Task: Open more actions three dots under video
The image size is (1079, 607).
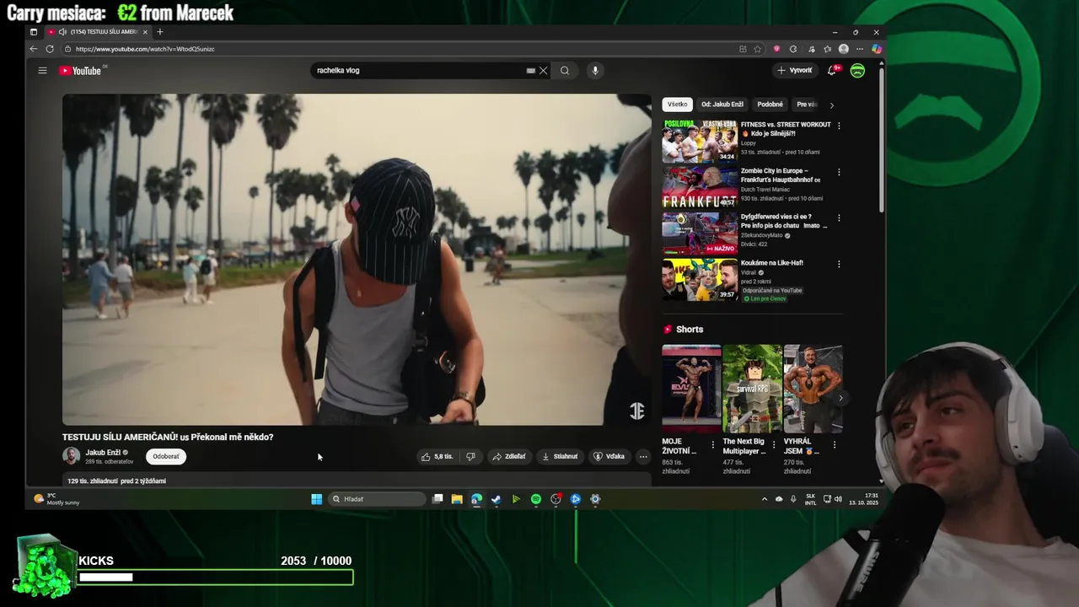Action: 643,457
